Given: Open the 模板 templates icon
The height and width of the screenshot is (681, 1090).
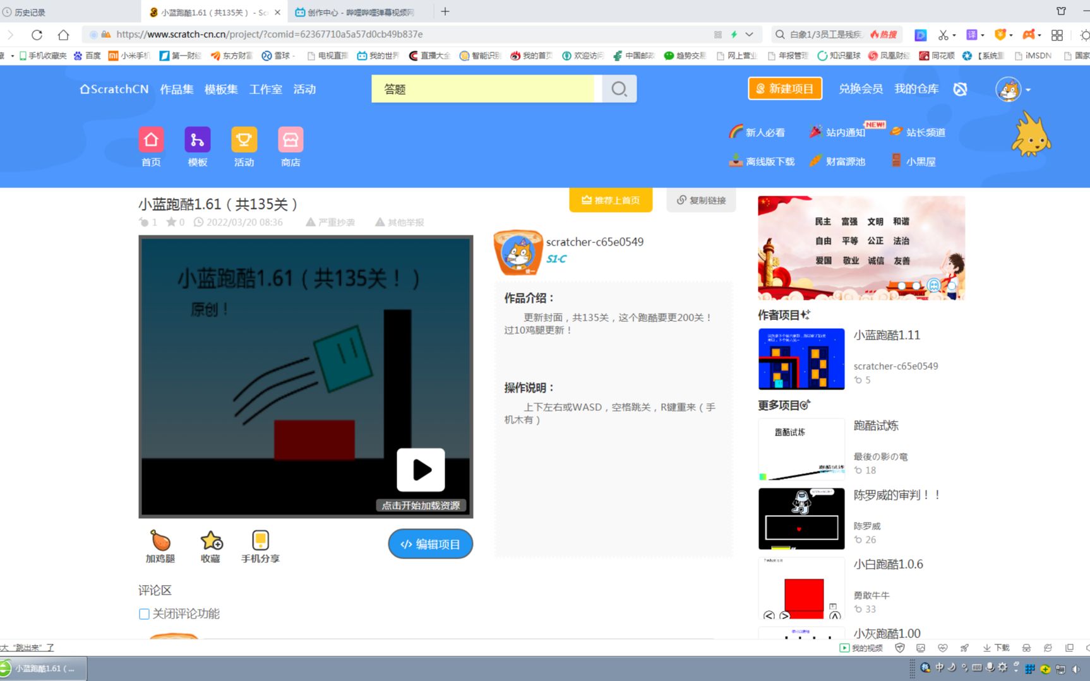Looking at the screenshot, I should coord(197,140).
